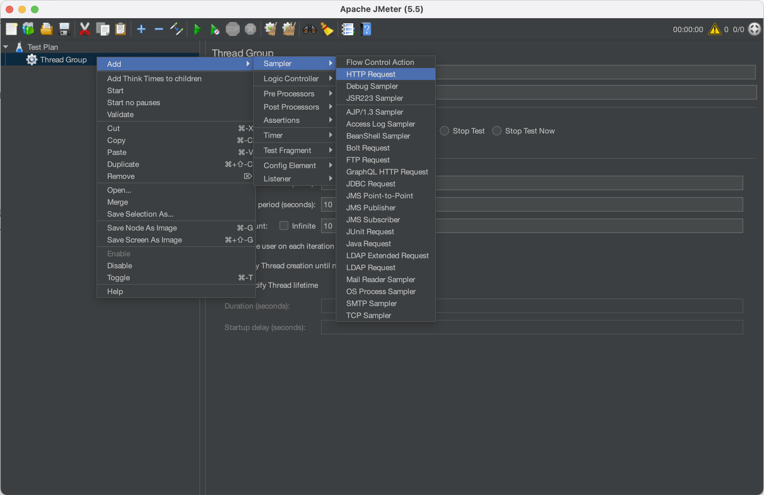Click the Clear broom icon

pos(271,29)
